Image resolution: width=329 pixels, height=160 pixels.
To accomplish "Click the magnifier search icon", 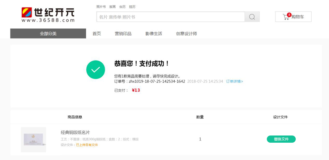I will (252, 17).
